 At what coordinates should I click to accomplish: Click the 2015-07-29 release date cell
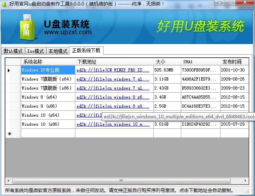235,124
